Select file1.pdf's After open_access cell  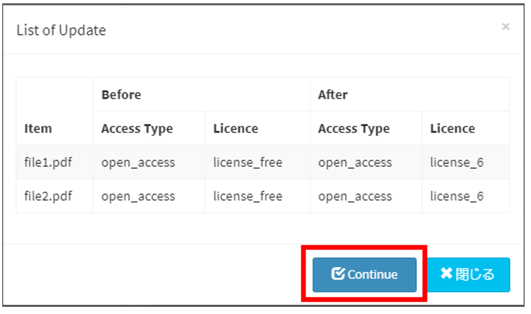pos(355,162)
